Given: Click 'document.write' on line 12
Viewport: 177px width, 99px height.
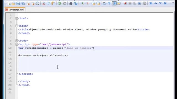Looking at the screenshot, I should 30,56.
